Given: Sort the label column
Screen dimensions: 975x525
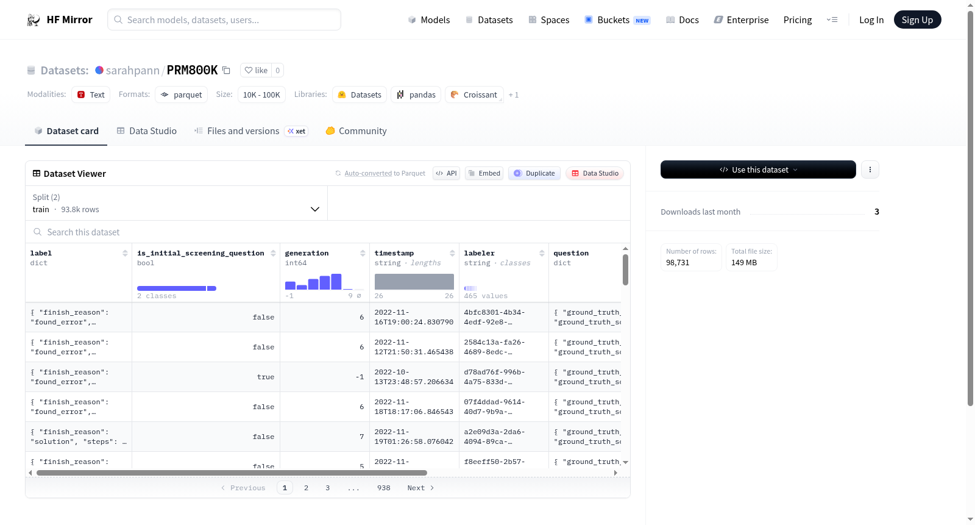Looking at the screenshot, I should [x=125, y=253].
